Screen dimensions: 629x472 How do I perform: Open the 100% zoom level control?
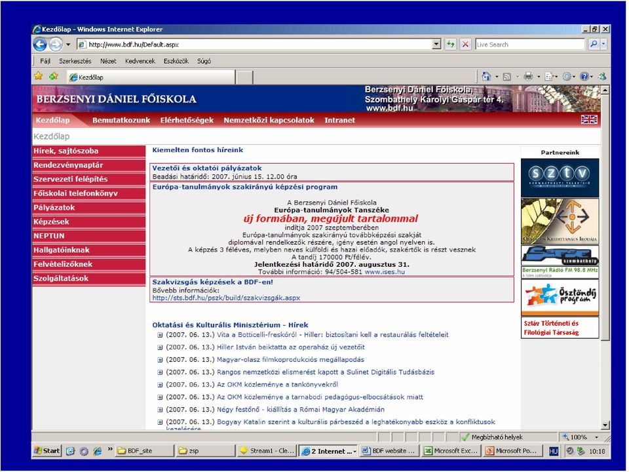pos(581,437)
